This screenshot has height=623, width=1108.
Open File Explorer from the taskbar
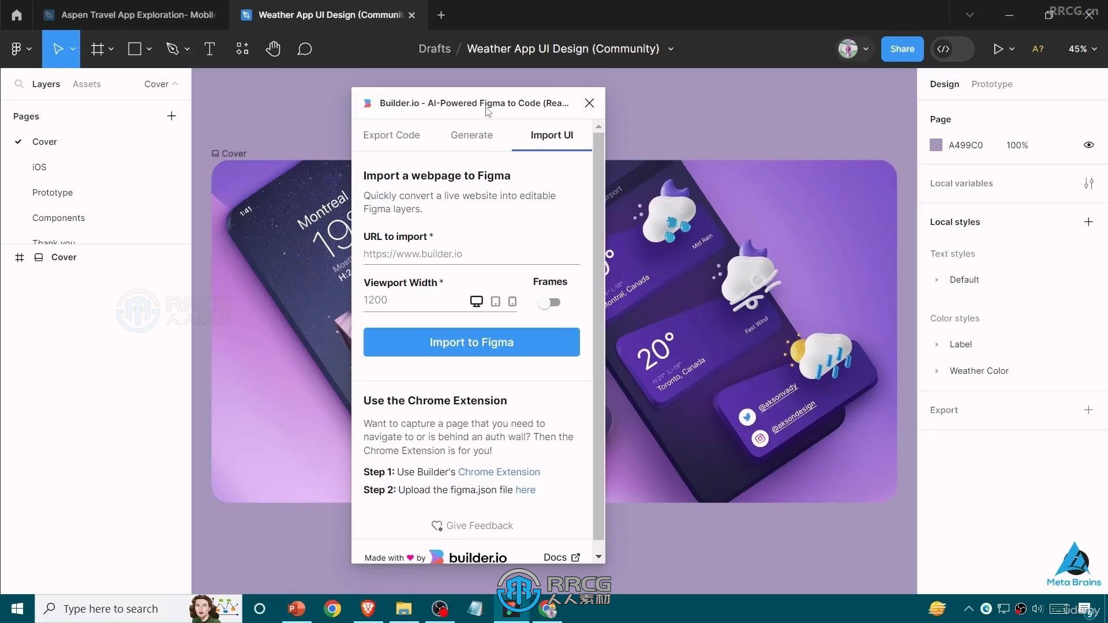click(403, 609)
